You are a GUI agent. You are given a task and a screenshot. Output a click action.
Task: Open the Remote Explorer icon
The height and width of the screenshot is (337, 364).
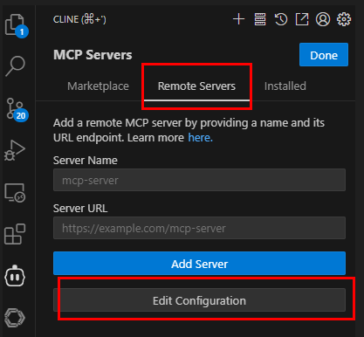click(15, 192)
